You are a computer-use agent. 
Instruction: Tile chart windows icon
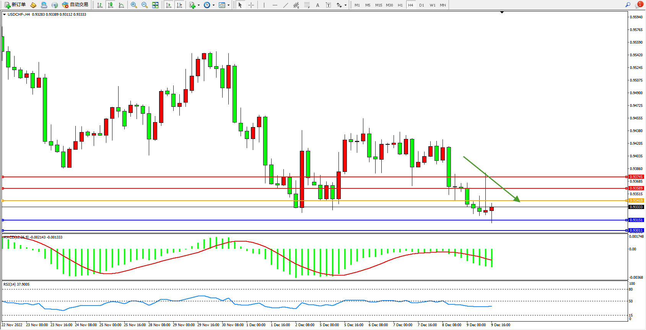point(155,5)
